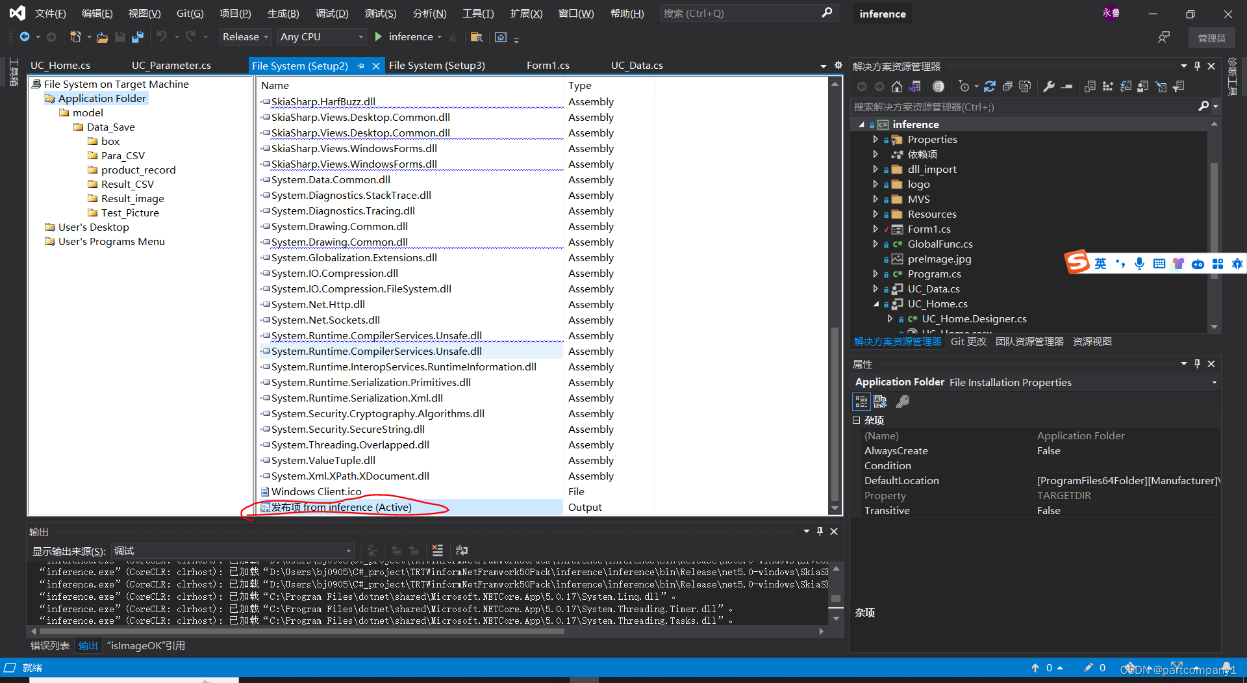
Task: Open the 错误列表 tab at bottom
Action: point(50,645)
